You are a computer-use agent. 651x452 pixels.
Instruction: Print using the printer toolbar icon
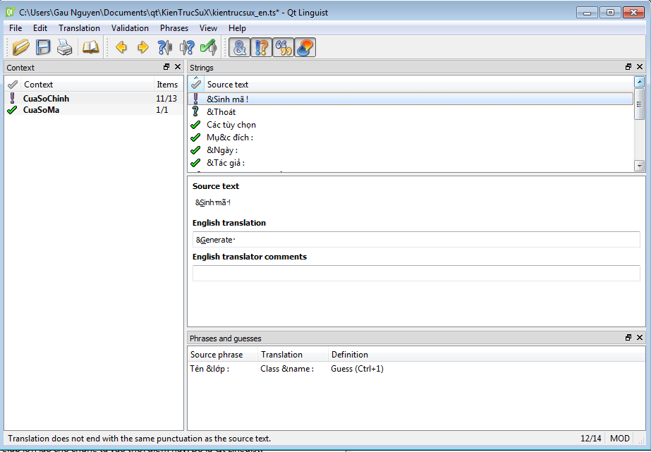(x=65, y=47)
